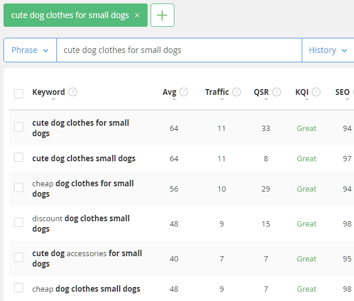Check box for 'cheap dog clothes for small dogs'
Viewport: 354px width, 301px height.
coord(19,187)
